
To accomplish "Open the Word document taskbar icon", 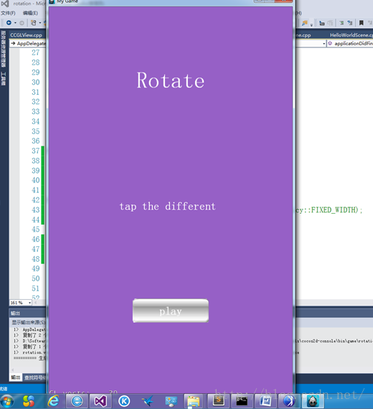I will tap(265, 401).
